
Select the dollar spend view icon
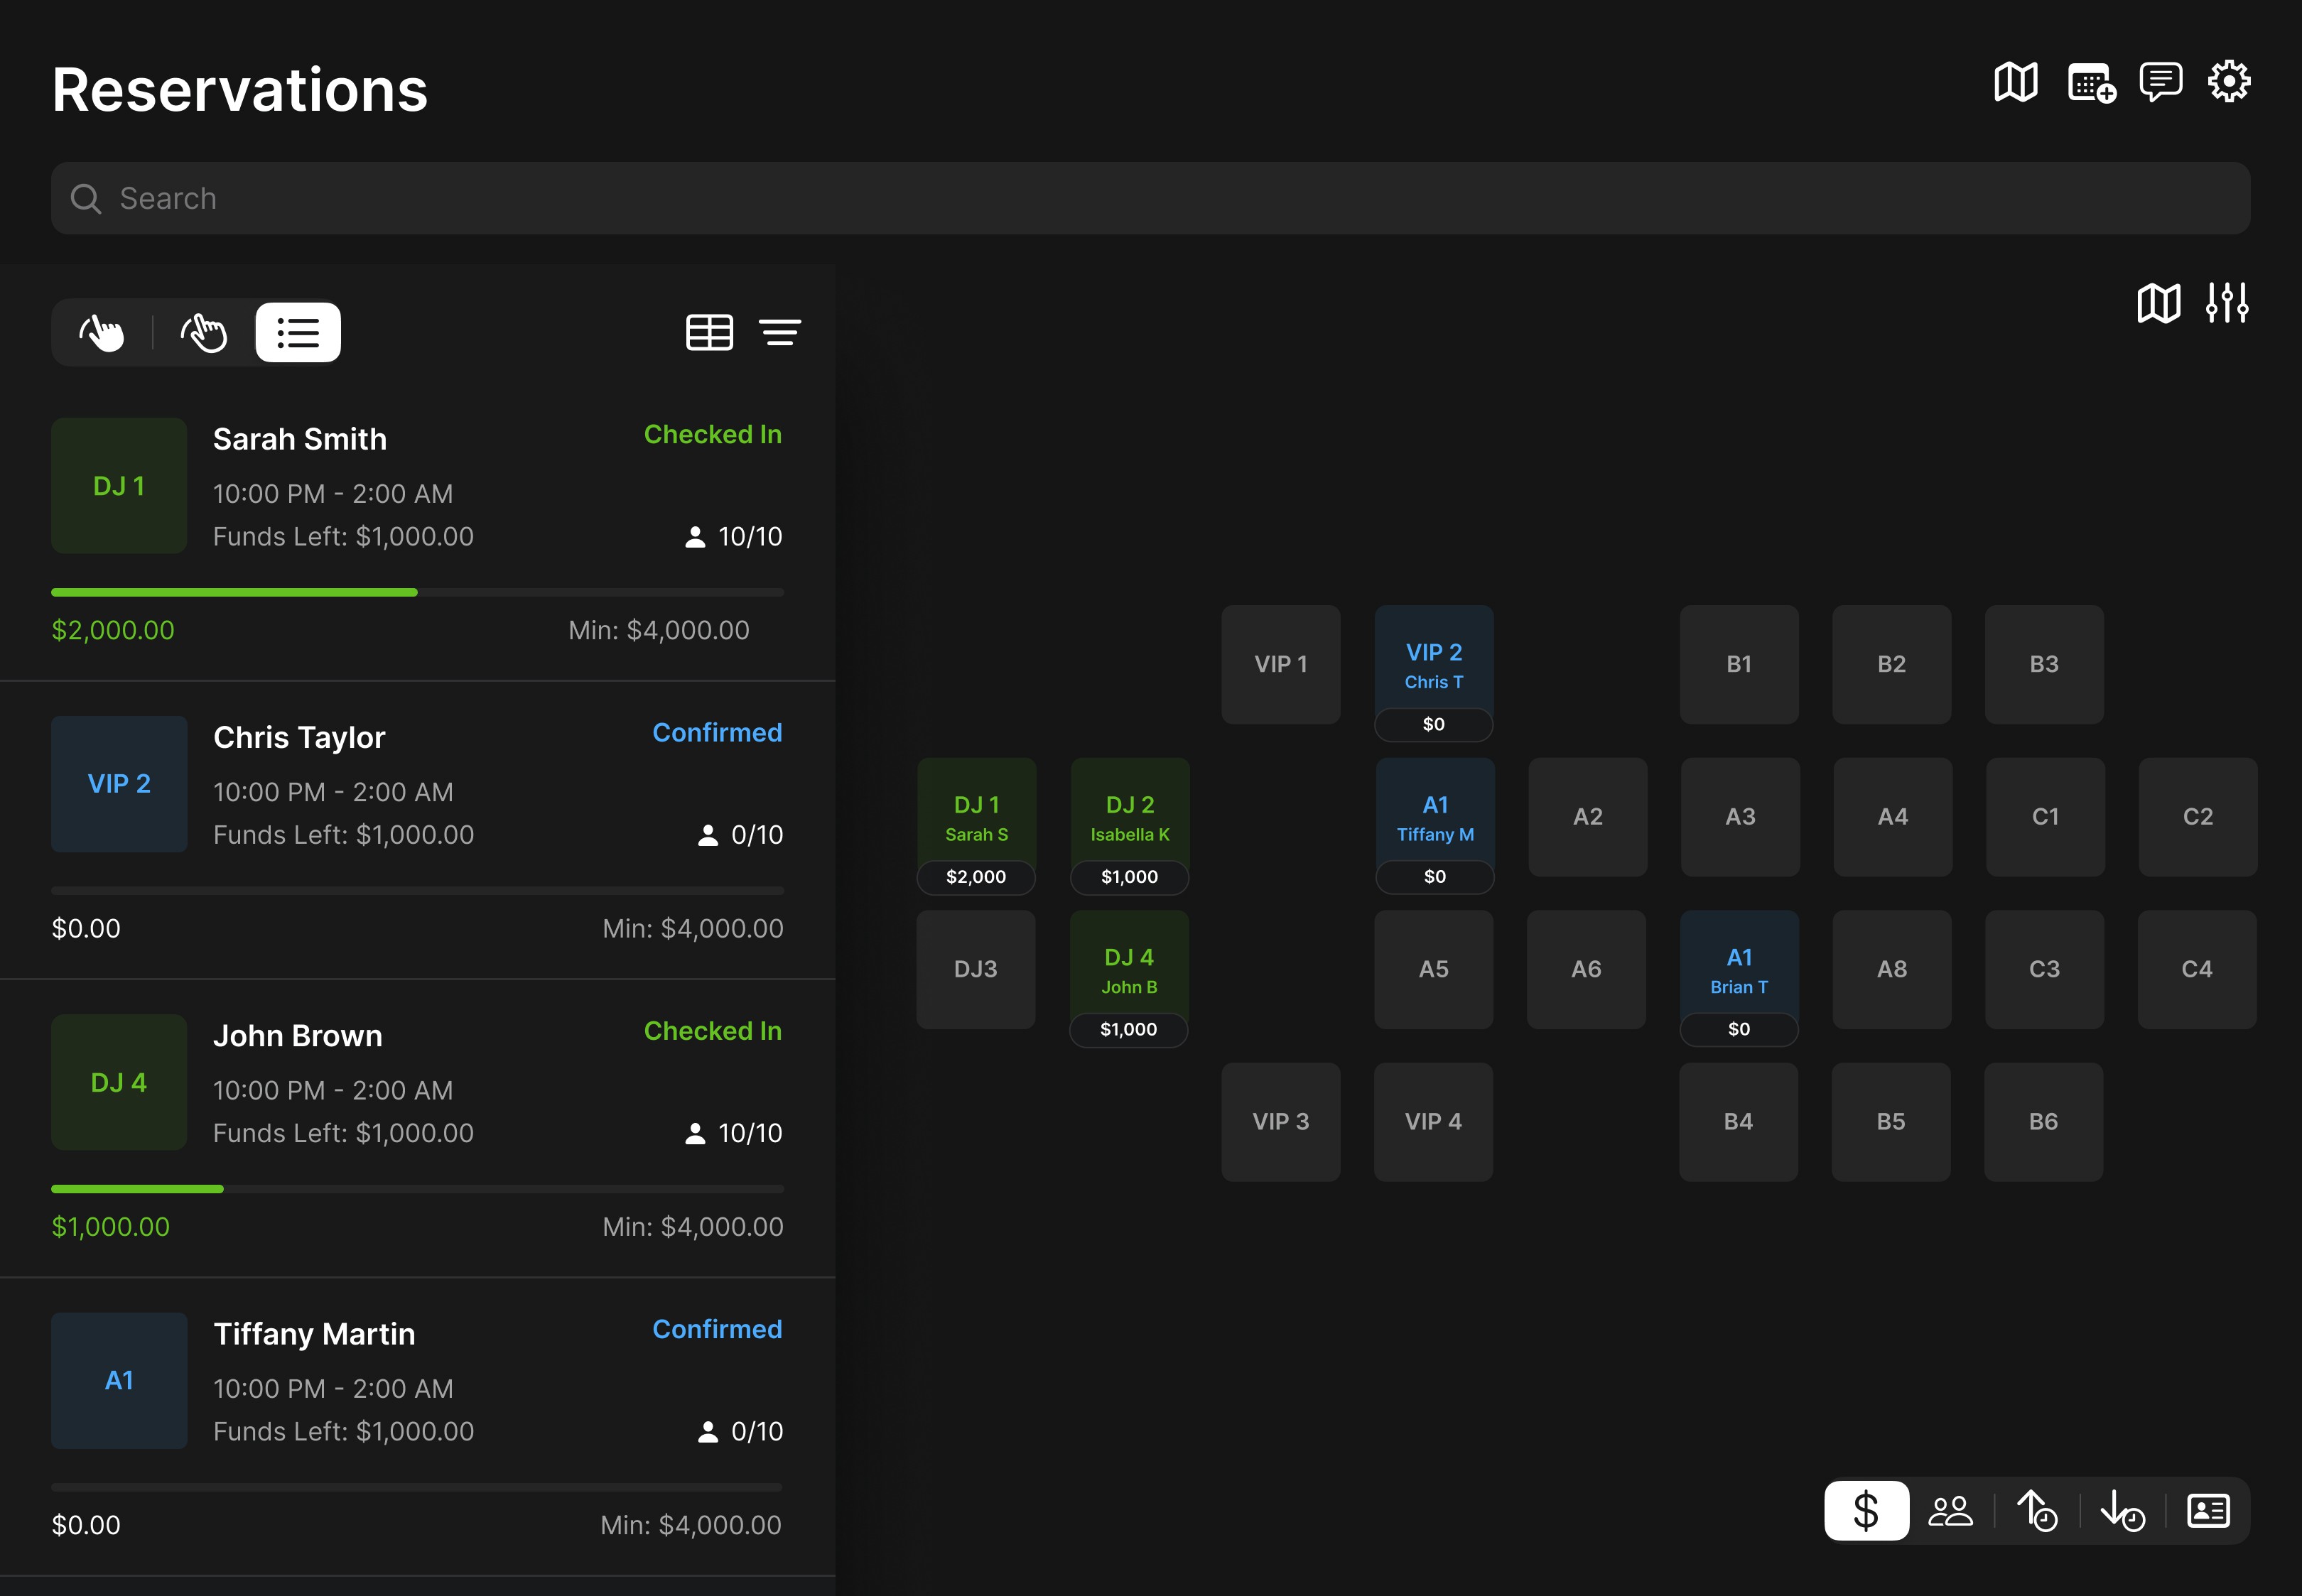tap(1866, 1511)
